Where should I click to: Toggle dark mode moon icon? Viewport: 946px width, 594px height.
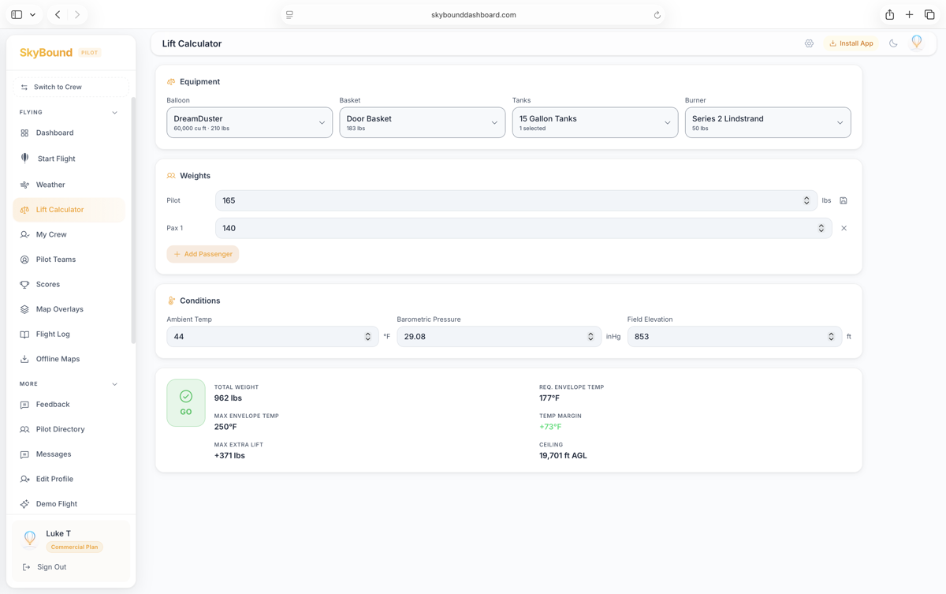[x=893, y=43]
